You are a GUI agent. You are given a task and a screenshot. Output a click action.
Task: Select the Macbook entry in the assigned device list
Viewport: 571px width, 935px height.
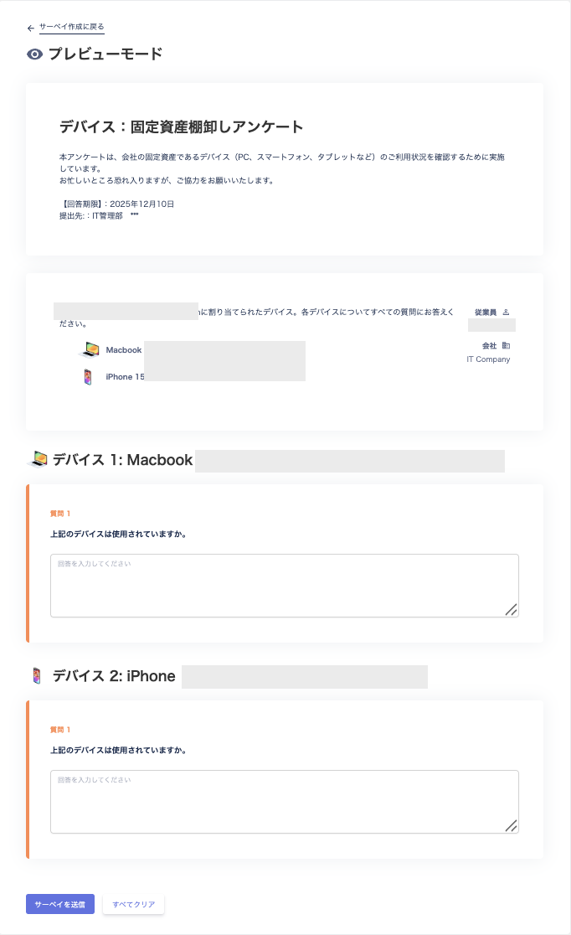tap(124, 350)
